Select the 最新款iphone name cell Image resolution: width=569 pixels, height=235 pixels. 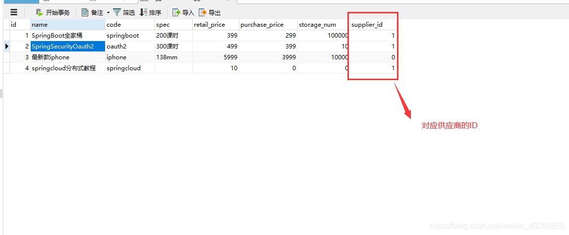[x=68, y=57]
